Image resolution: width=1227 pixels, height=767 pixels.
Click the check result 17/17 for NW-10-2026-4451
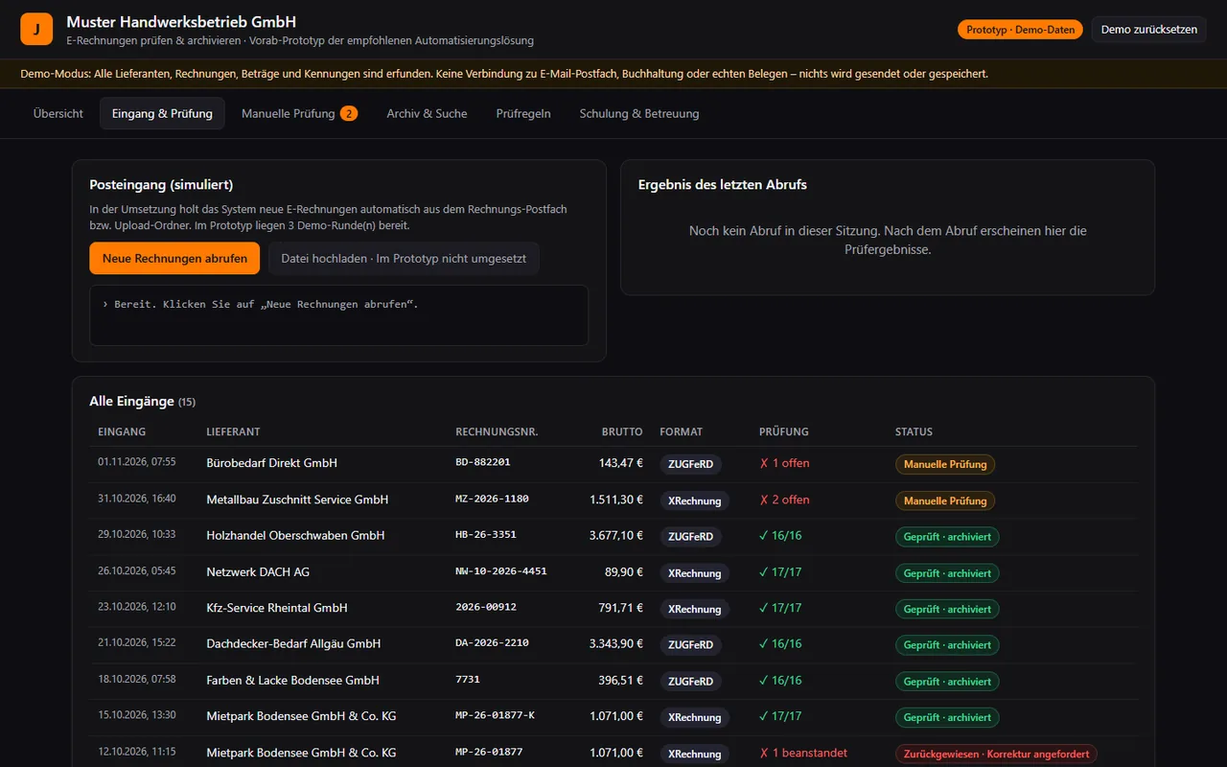click(780, 571)
